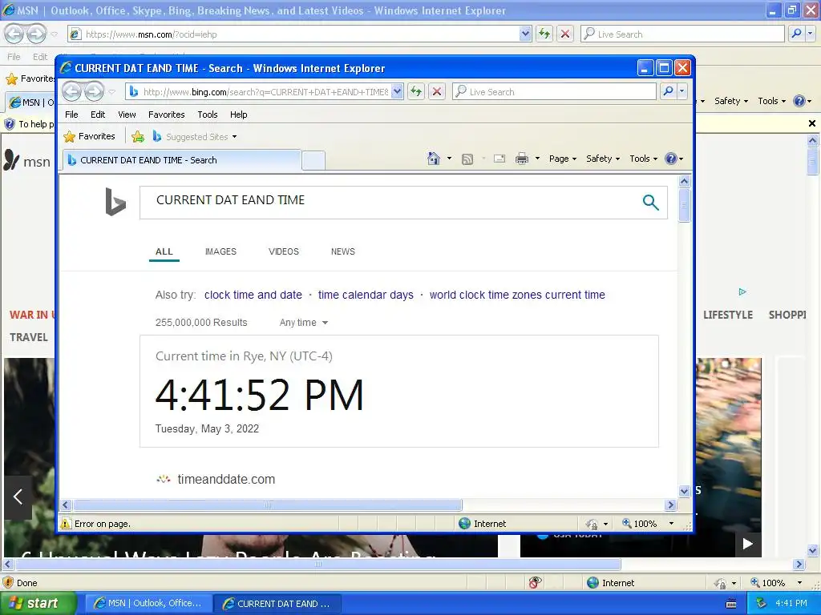Click Add to Favorites Bar icon
The height and width of the screenshot is (615, 821).
[x=138, y=136]
